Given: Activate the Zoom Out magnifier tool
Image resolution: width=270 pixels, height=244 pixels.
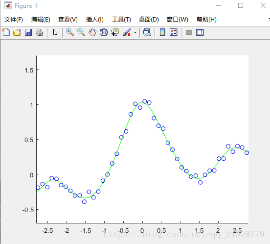Looking at the screenshot, I should click(x=81, y=32).
